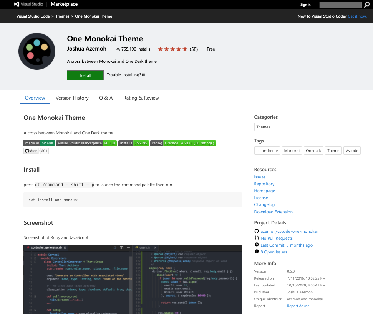Click 8 Open Issues link

point(274,252)
